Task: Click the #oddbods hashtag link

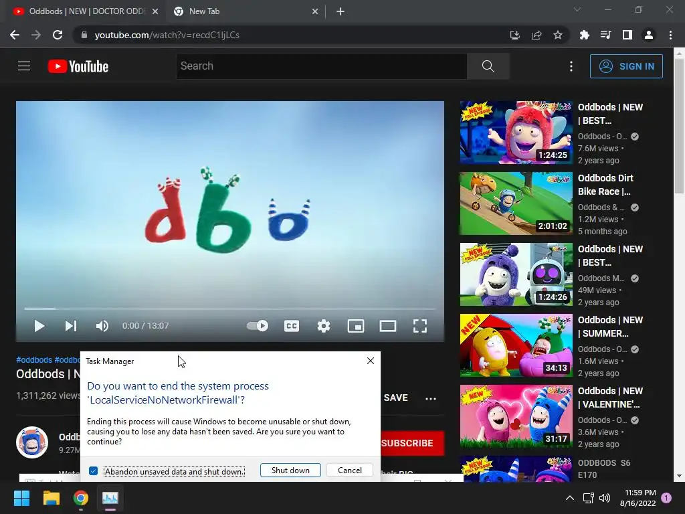Action: pos(34,359)
